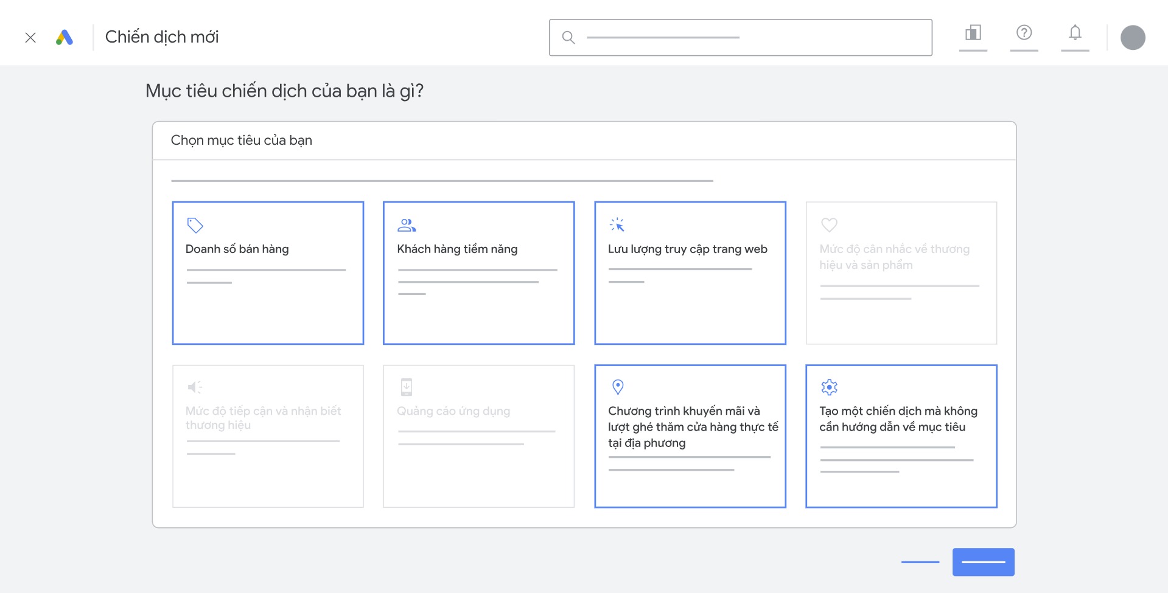The height and width of the screenshot is (593, 1168).
Task: Click the Google Ads logo
Action: click(x=65, y=38)
